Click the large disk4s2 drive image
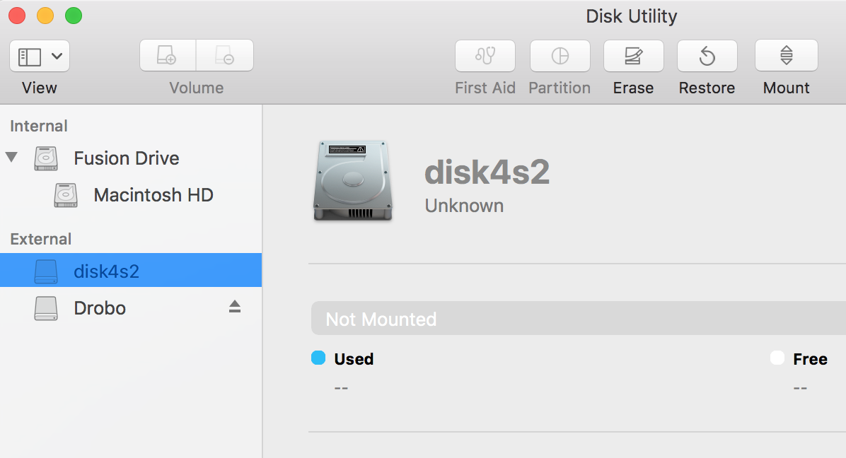This screenshot has width=846, height=458. pos(352,180)
